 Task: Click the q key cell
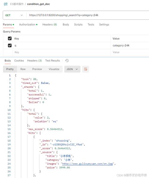point(62,46)
